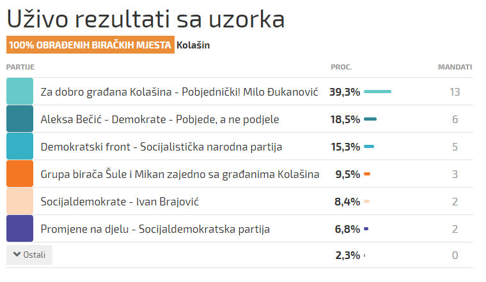Open Aleksa Bečić - Demokrate row
Screen dimensions: 486x282
click(159, 119)
